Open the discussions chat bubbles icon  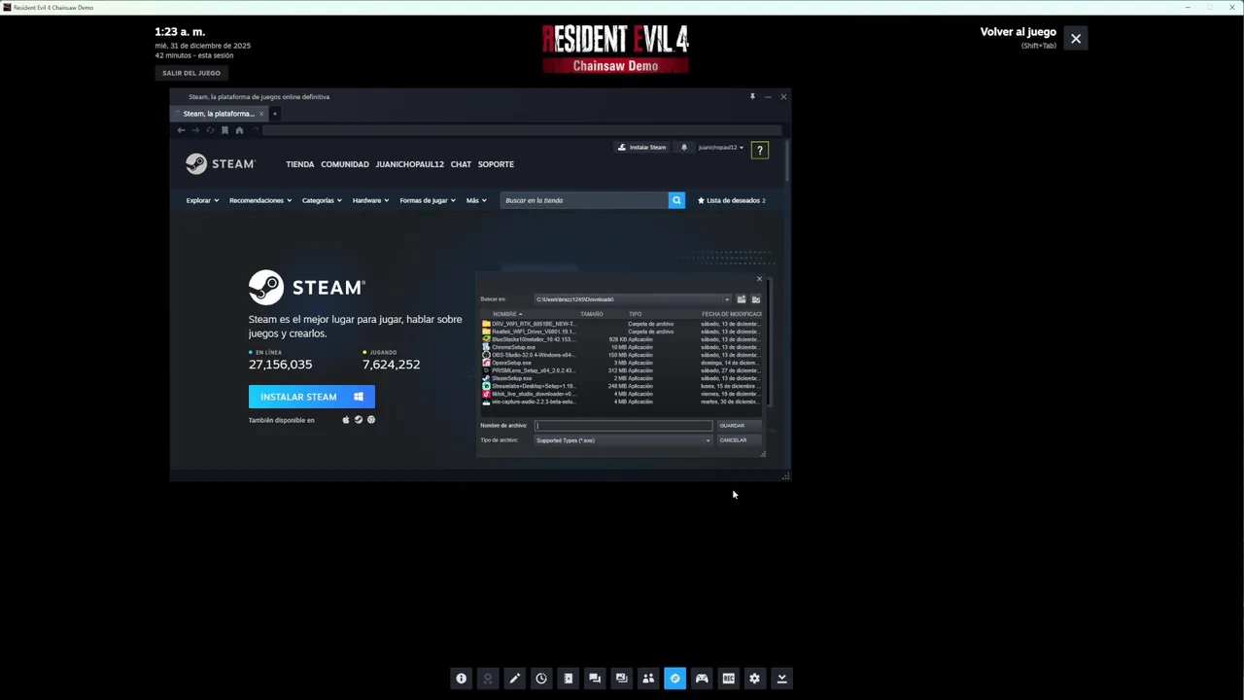pos(595,679)
